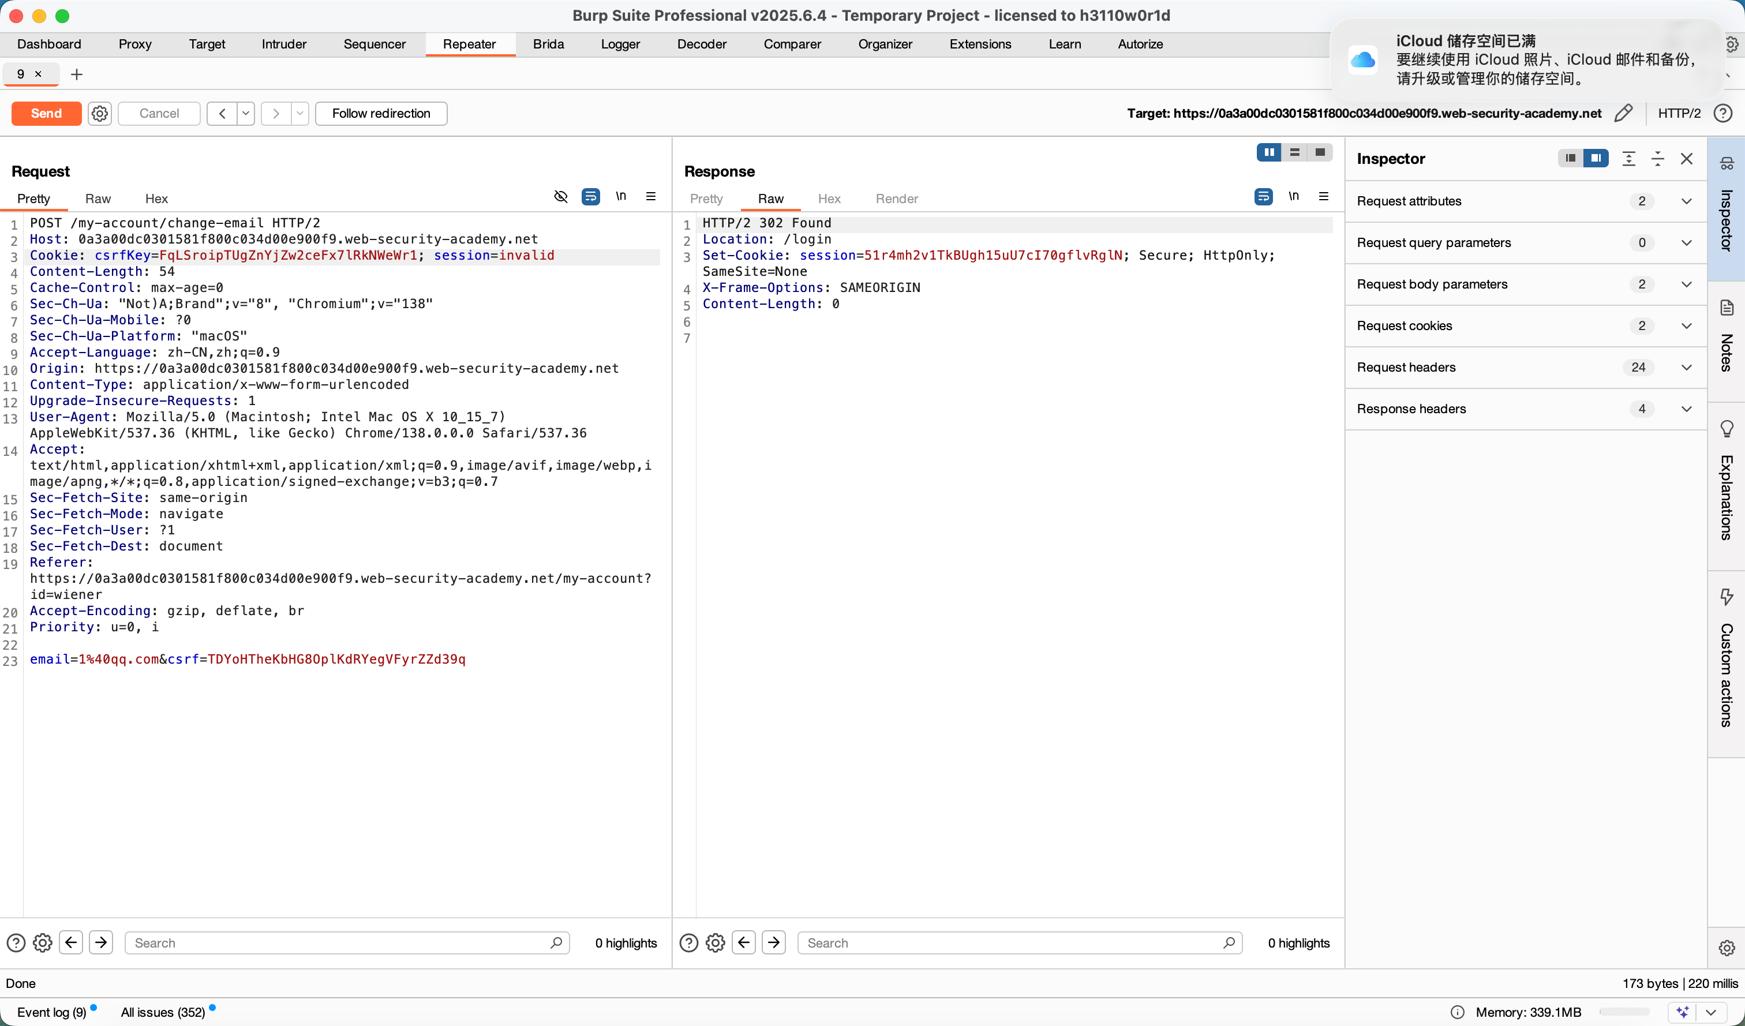Click the edit target pencil icon
The image size is (1745, 1026).
tap(1623, 113)
